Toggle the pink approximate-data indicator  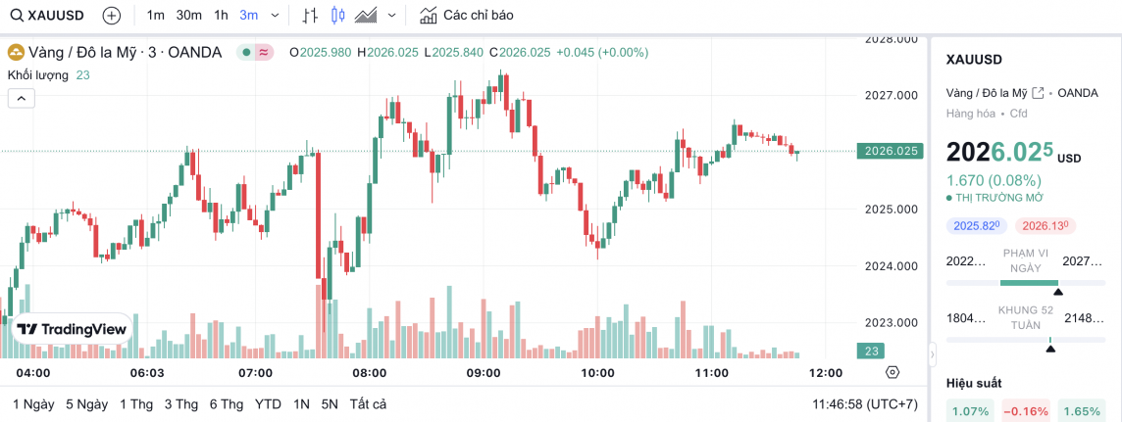[264, 53]
